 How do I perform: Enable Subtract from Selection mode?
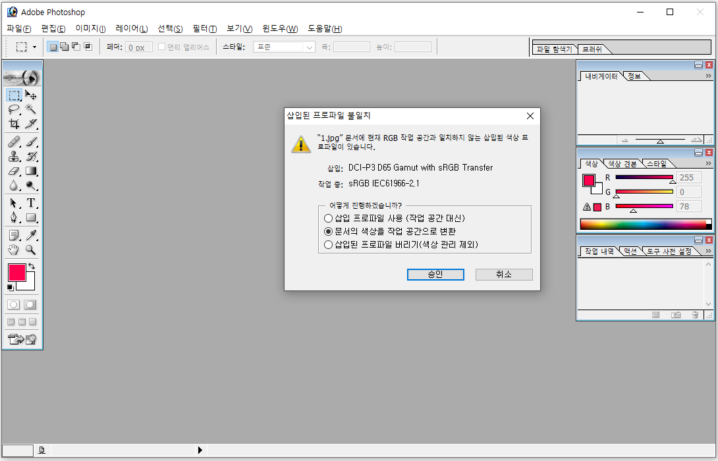point(76,47)
